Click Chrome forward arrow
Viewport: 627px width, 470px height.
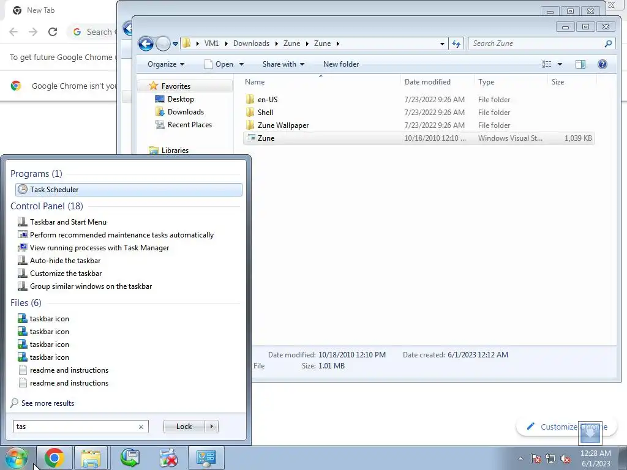tap(33, 32)
